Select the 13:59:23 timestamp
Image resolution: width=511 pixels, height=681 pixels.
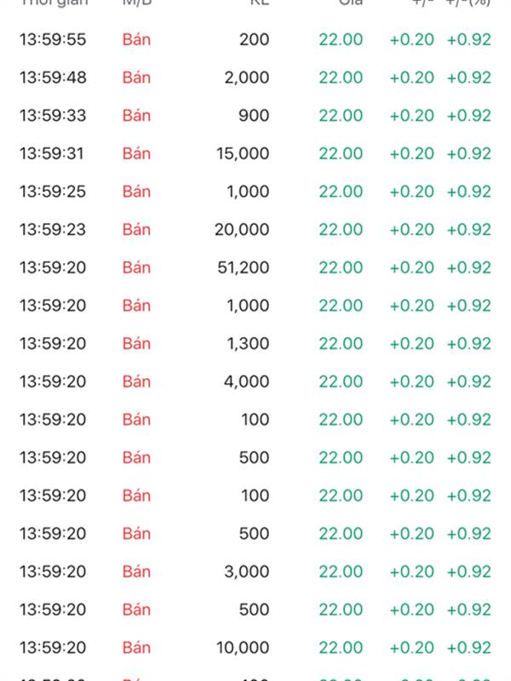tap(53, 230)
